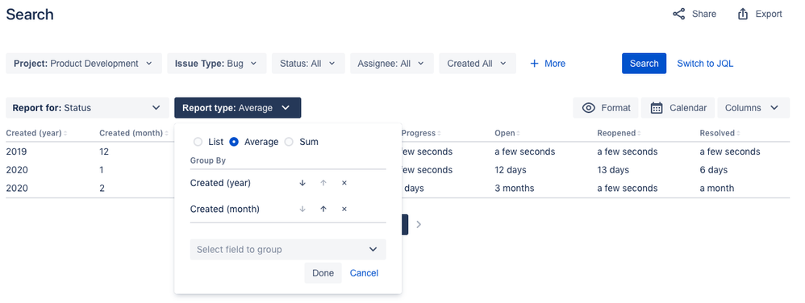Select the Average radio option

(234, 142)
